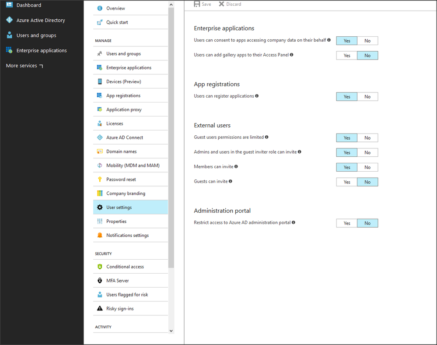Open the Overview menu item
The height and width of the screenshot is (345, 437).
130,8
